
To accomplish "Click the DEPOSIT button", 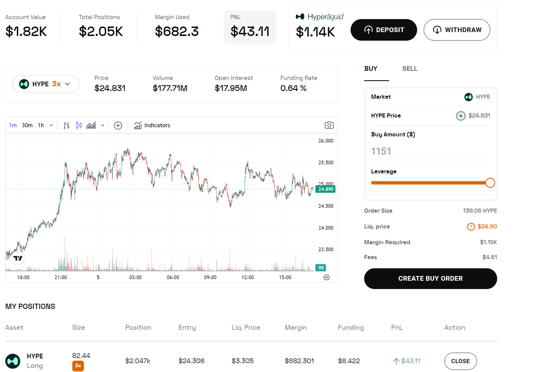I will pos(384,30).
